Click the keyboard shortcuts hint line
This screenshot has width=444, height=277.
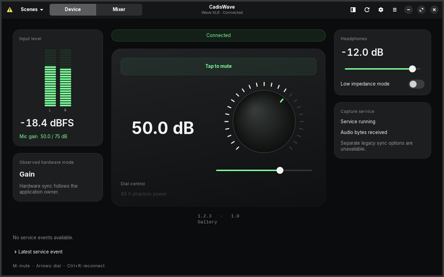click(59, 266)
